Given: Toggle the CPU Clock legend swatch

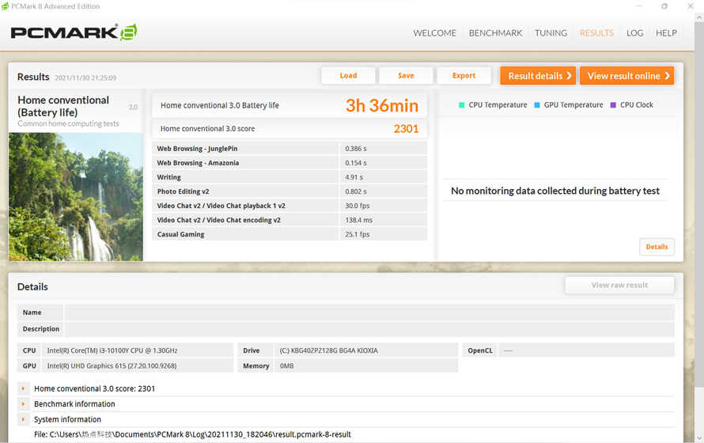Looking at the screenshot, I should click(613, 105).
